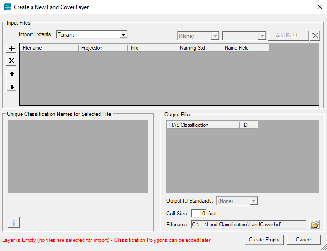Move selected file down with arrow icon
The width and height of the screenshot is (327, 251).
click(12, 86)
